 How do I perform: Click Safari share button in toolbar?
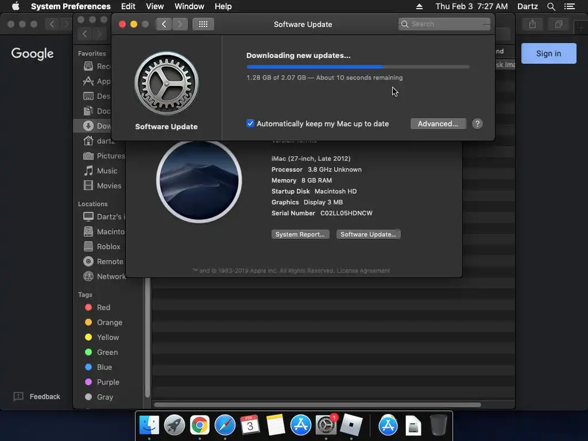coord(532,24)
